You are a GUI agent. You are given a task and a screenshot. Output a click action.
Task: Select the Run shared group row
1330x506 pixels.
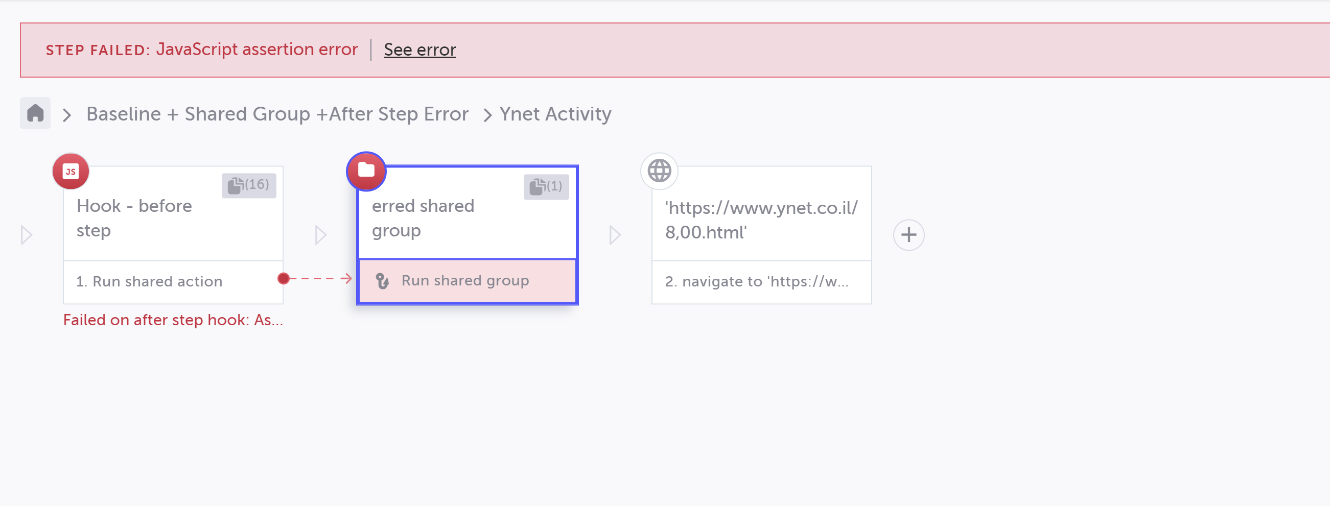click(x=465, y=281)
